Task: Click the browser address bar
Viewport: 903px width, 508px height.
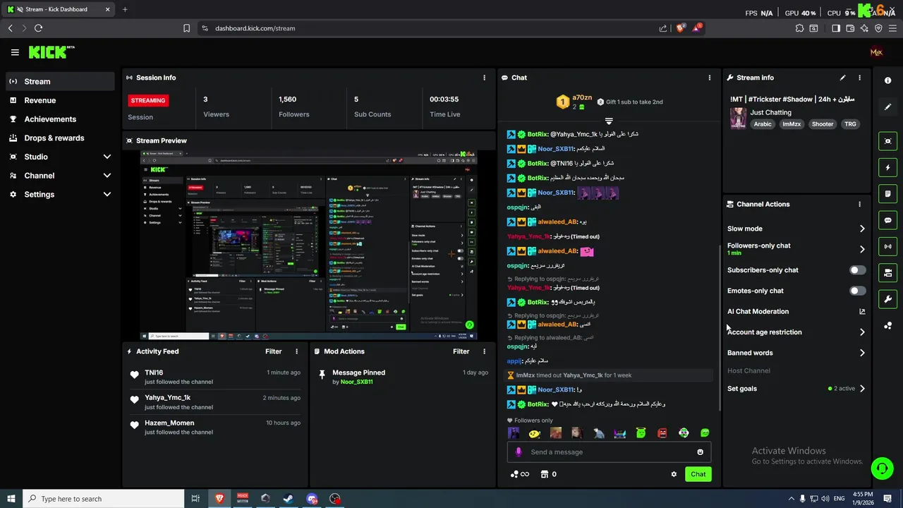Action: [430, 28]
